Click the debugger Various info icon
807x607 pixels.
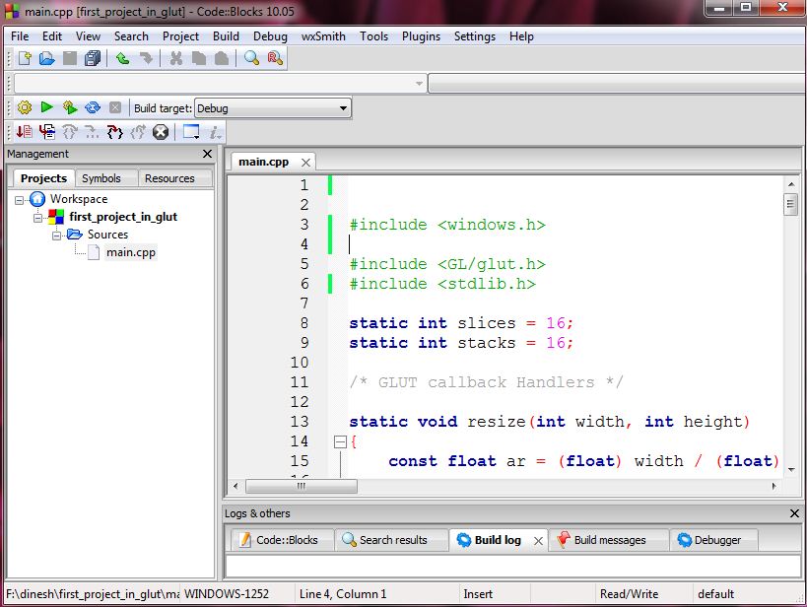pos(215,132)
